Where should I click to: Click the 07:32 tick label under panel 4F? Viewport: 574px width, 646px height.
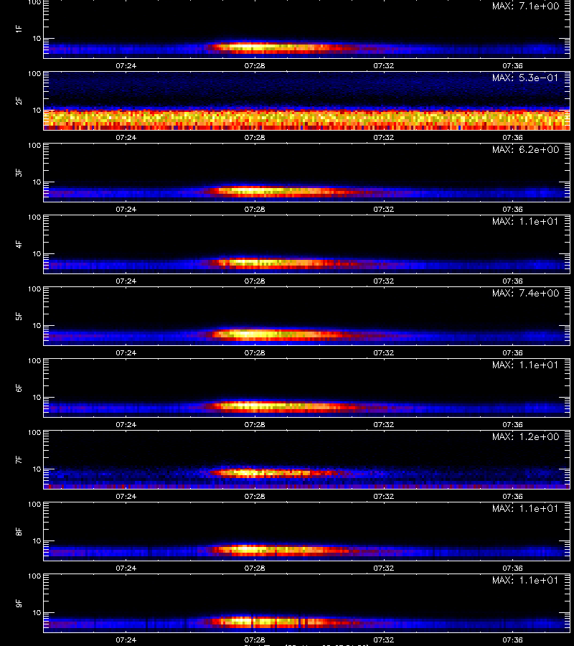(x=383, y=281)
